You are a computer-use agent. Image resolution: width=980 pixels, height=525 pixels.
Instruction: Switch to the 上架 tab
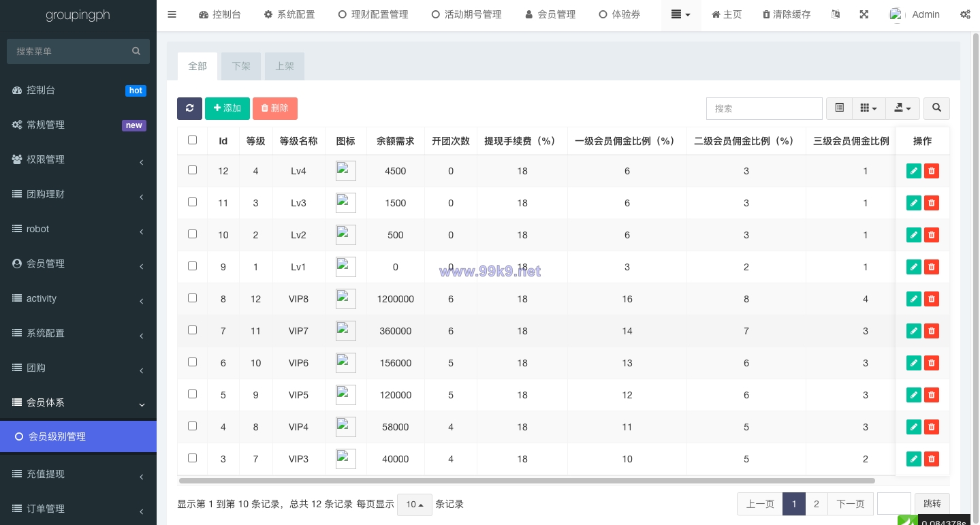coord(285,66)
